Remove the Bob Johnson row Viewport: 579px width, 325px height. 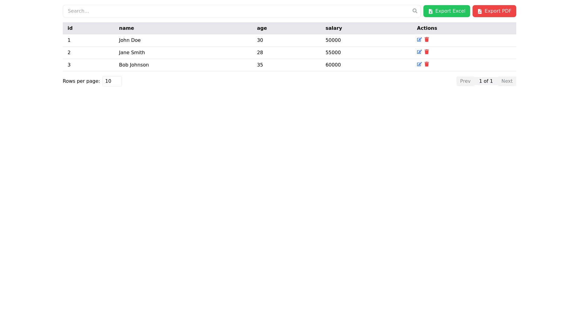[427, 64]
